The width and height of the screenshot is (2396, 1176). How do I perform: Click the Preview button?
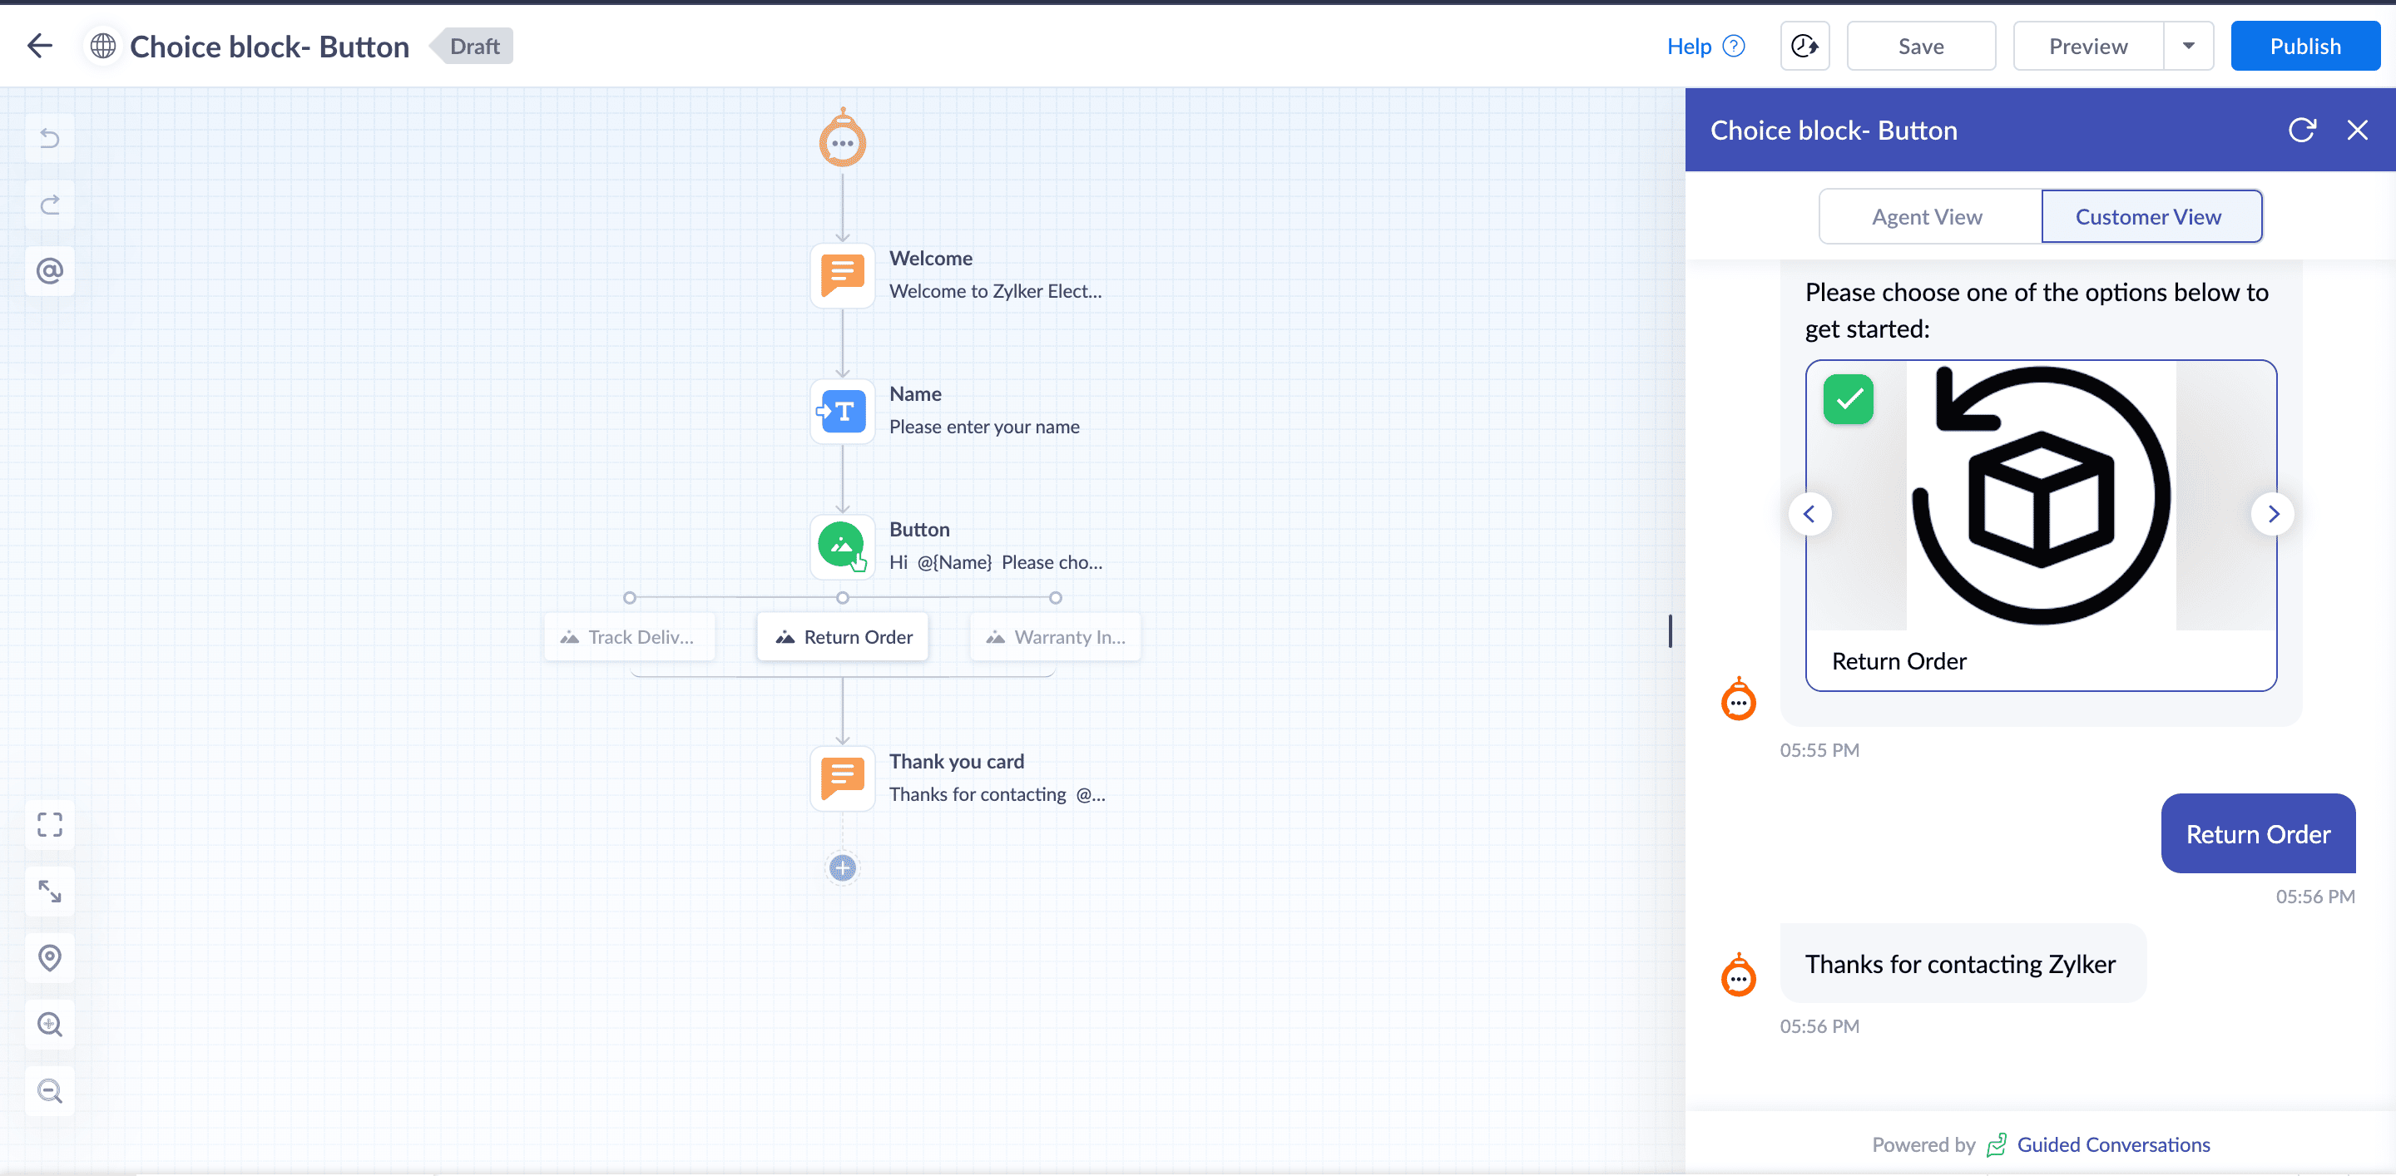2088,46
